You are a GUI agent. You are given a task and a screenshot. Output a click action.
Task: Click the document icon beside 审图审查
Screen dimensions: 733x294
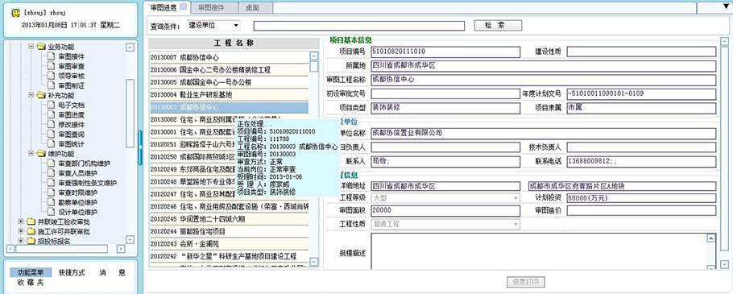52,66
